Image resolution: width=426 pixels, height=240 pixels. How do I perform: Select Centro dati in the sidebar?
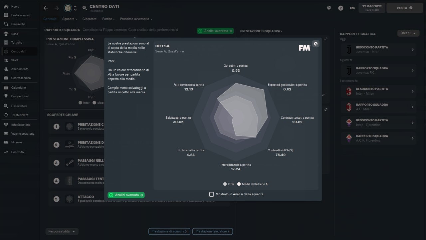[19, 51]
